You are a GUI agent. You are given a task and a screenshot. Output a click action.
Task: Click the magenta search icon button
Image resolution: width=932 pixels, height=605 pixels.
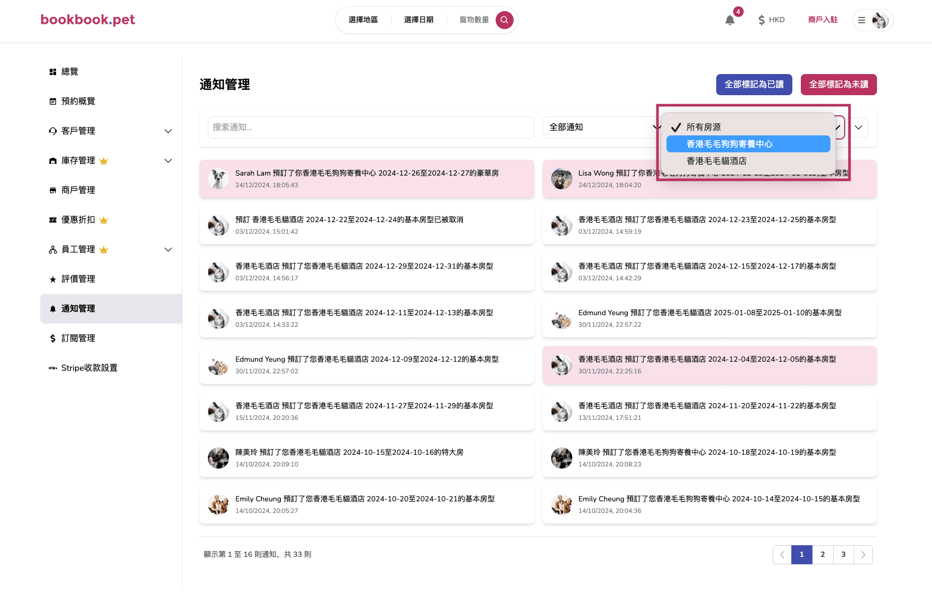(x=504, y=20)
